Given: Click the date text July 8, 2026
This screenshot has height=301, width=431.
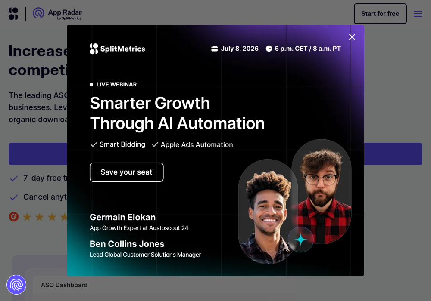Looking at the screenshot, I should click(240, 49).
